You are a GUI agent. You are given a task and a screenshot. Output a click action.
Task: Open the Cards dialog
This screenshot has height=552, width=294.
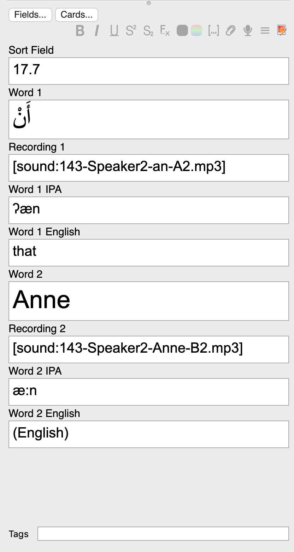click(x=77, y=15)
